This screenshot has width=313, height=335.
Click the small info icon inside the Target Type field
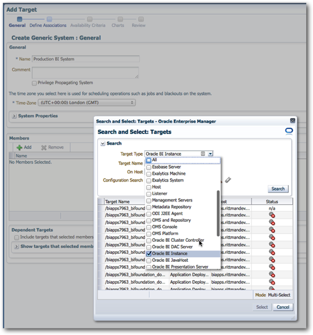tap(203, 154)
